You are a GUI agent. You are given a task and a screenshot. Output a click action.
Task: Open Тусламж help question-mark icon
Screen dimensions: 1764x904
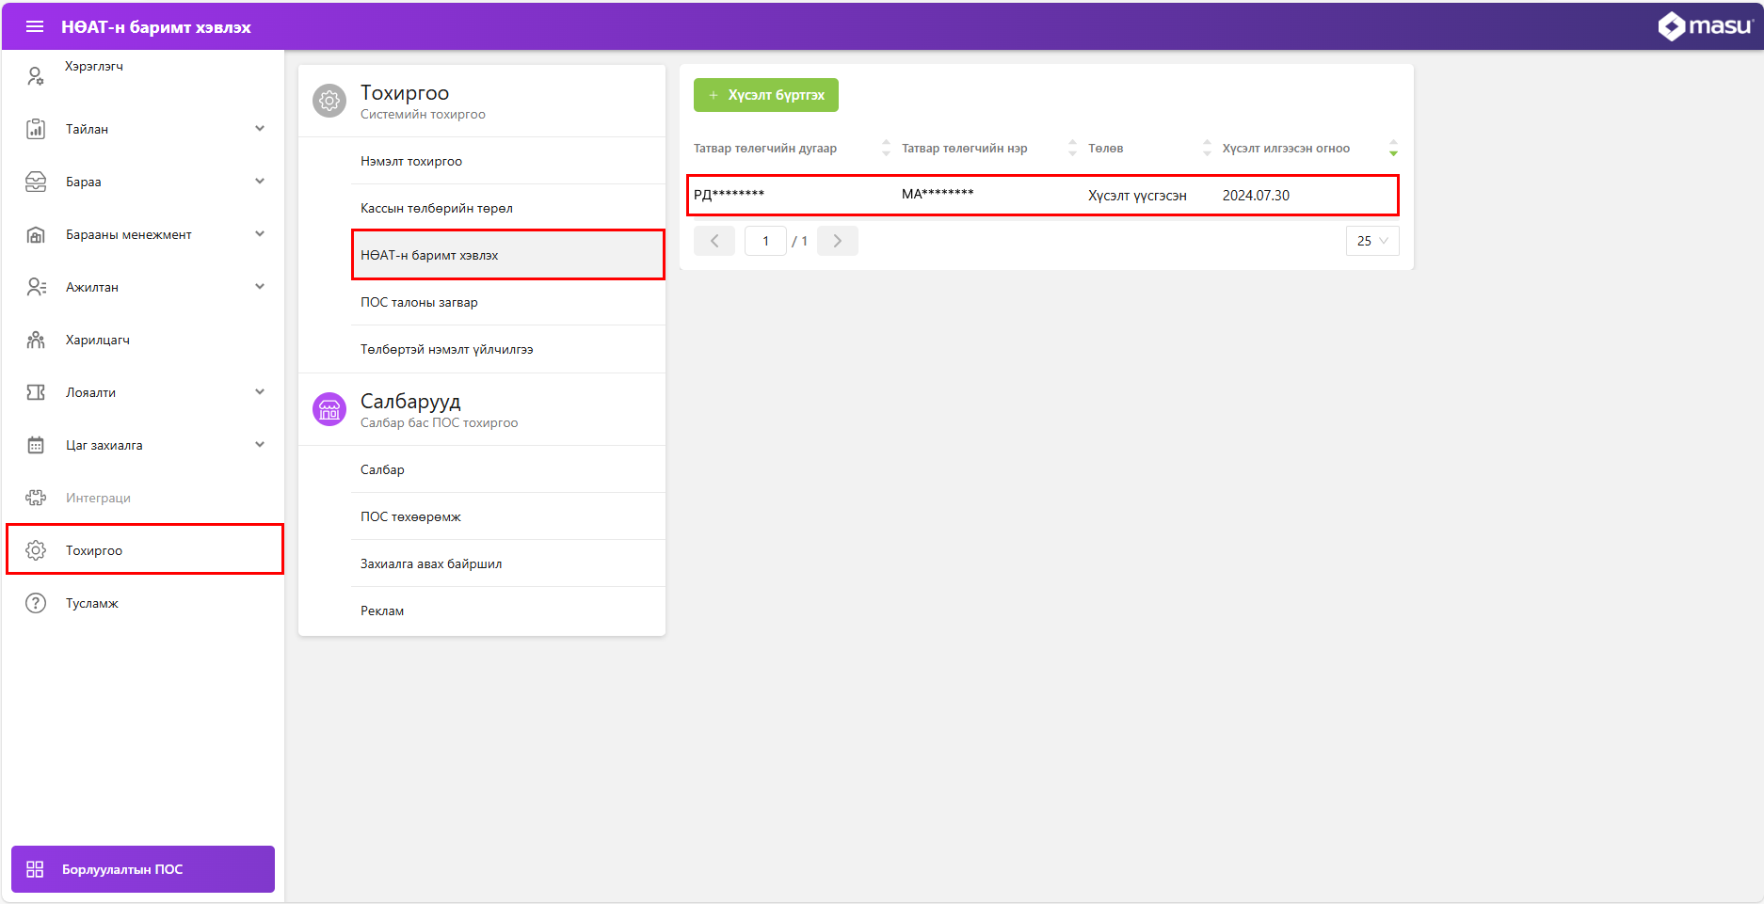click(36, 603)
